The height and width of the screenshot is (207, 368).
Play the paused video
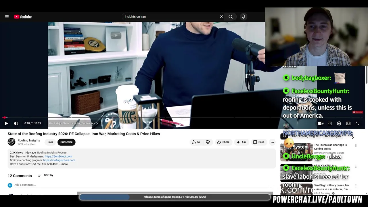[x=6, y=123]
